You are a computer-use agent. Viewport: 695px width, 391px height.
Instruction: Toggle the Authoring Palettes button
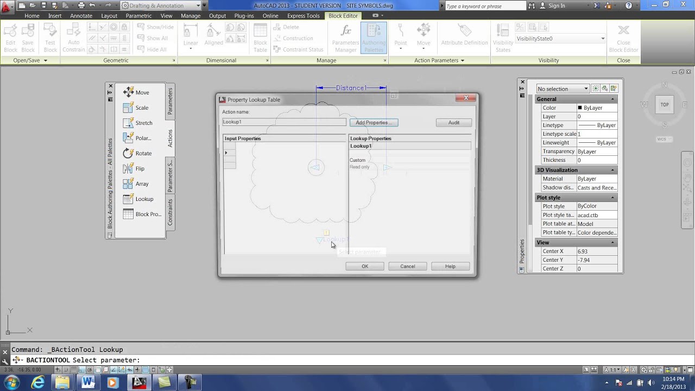(374, 38)
